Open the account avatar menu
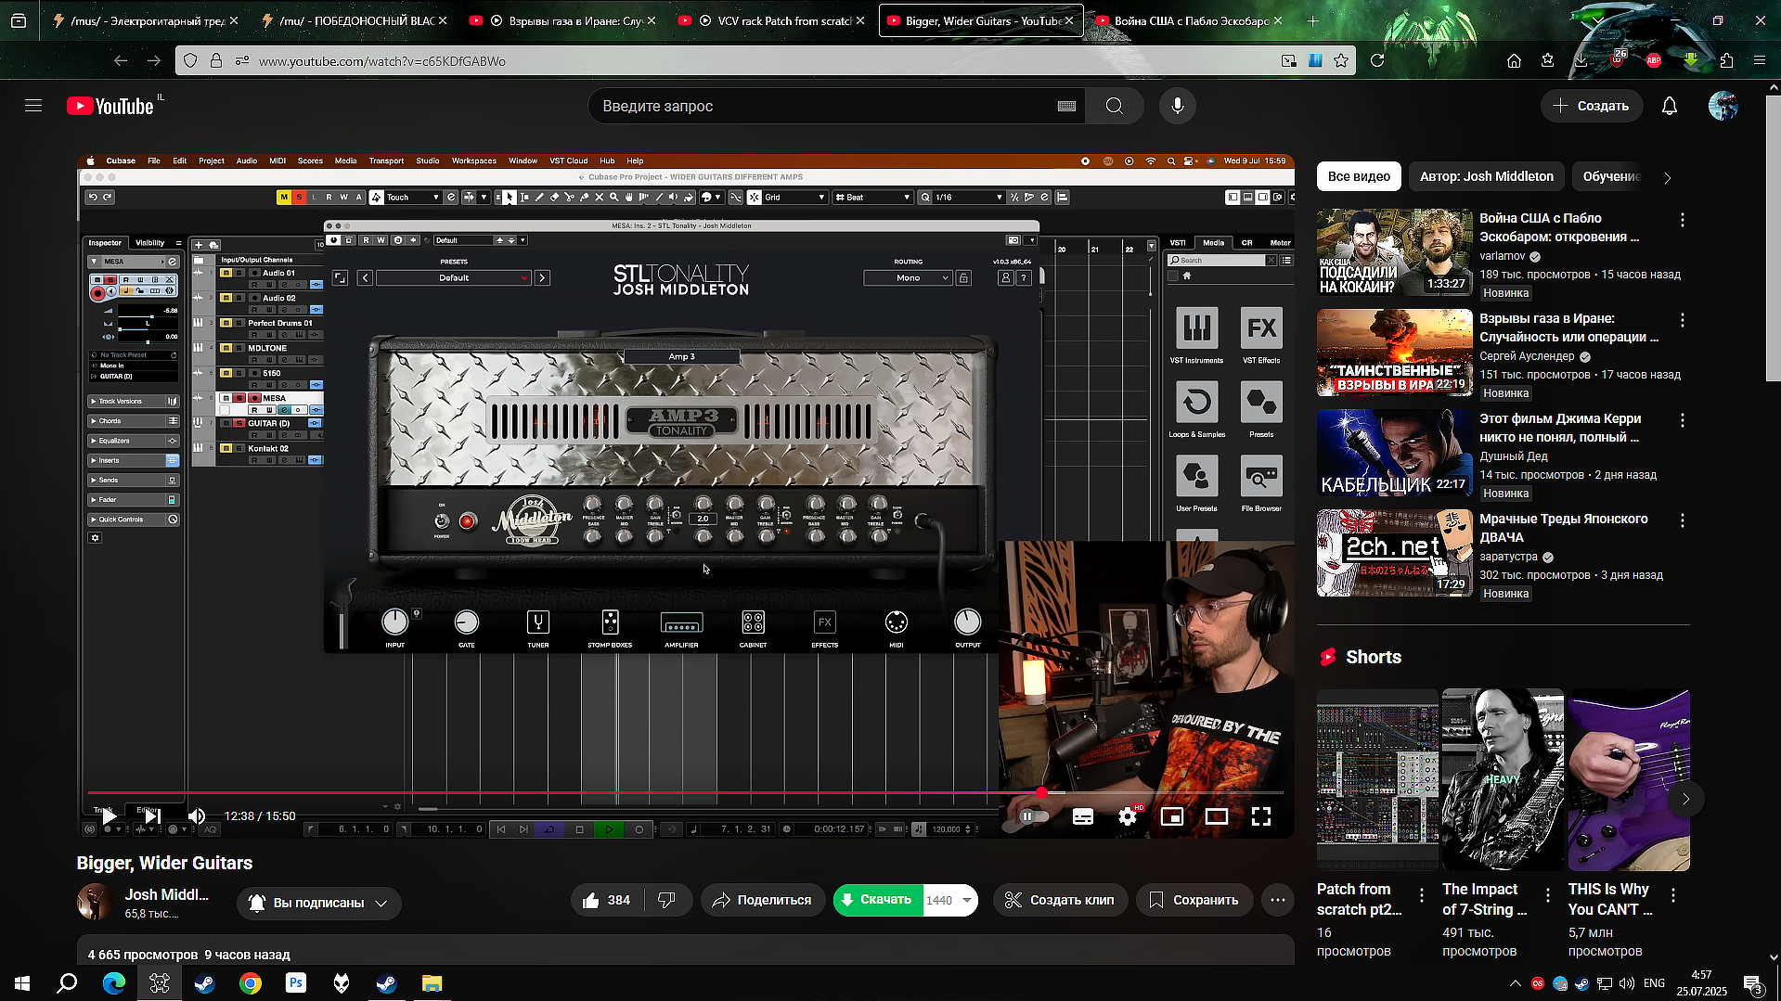Screen dimensions: 1781x1001 [1723, 106]
